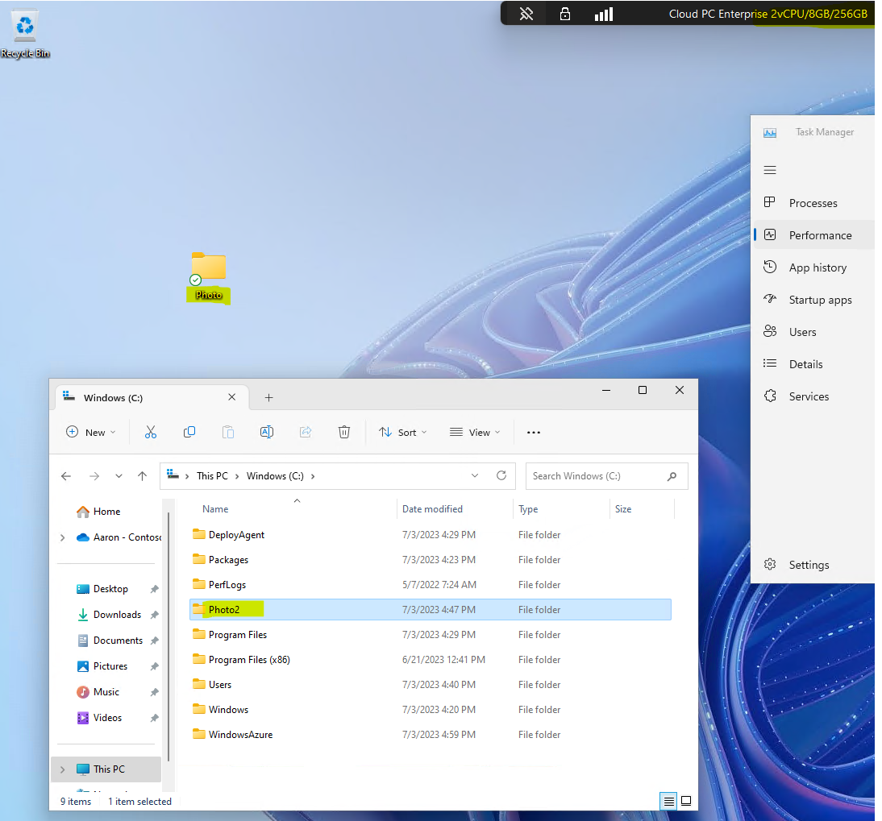Click chevron after Windows (C:) in address bar

[313, 476]
